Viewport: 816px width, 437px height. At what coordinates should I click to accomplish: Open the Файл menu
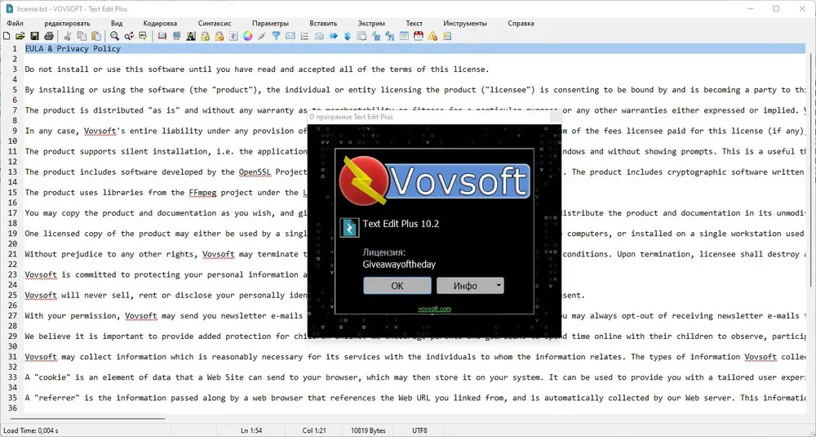[15, 24]
